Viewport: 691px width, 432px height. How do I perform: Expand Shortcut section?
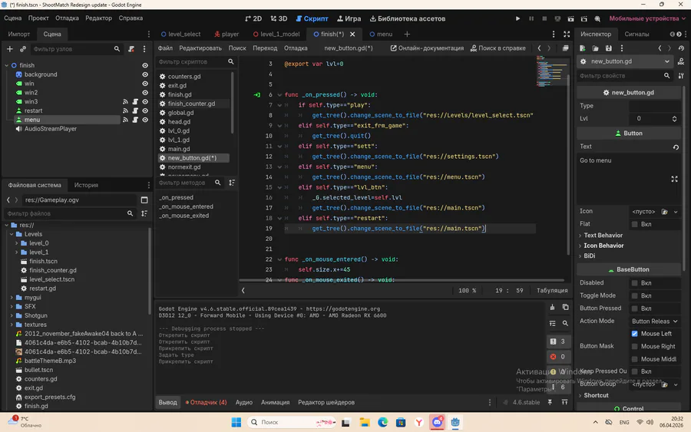coord(594,395)
